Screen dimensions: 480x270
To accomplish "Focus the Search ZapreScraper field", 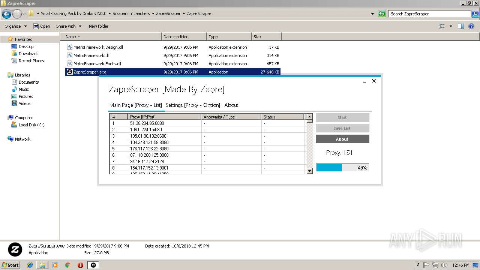I will pos(430,14).
